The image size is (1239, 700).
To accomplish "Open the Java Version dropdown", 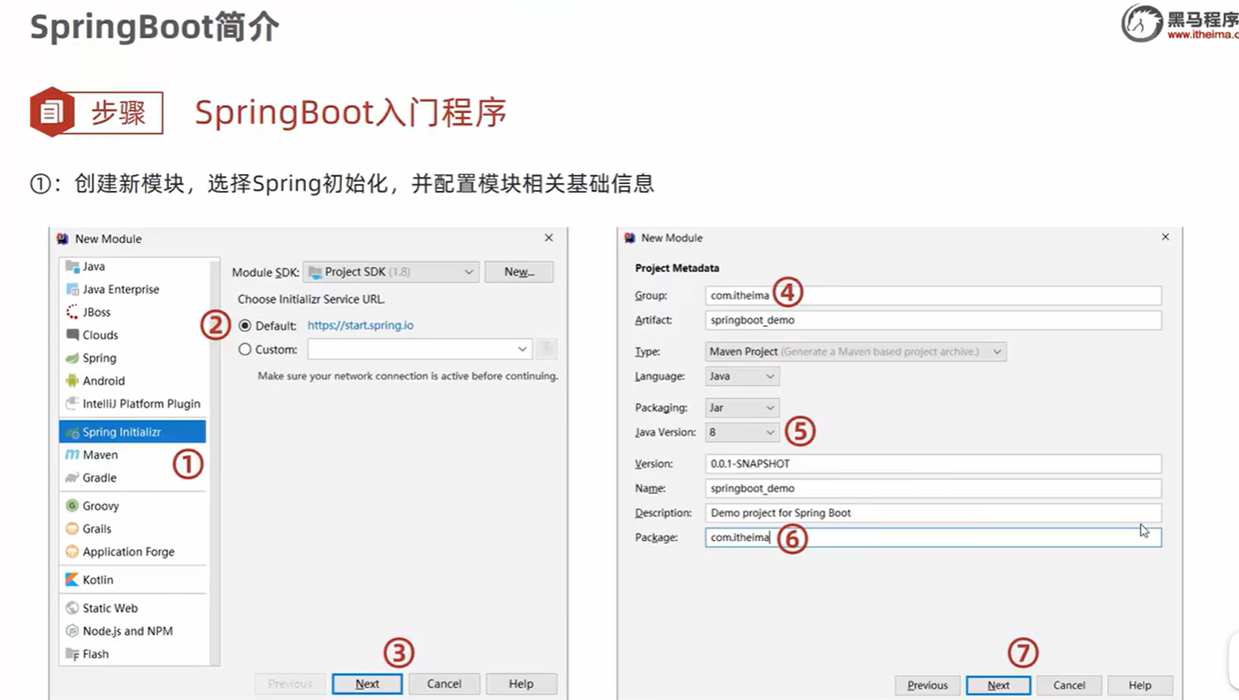I will 742,432.
